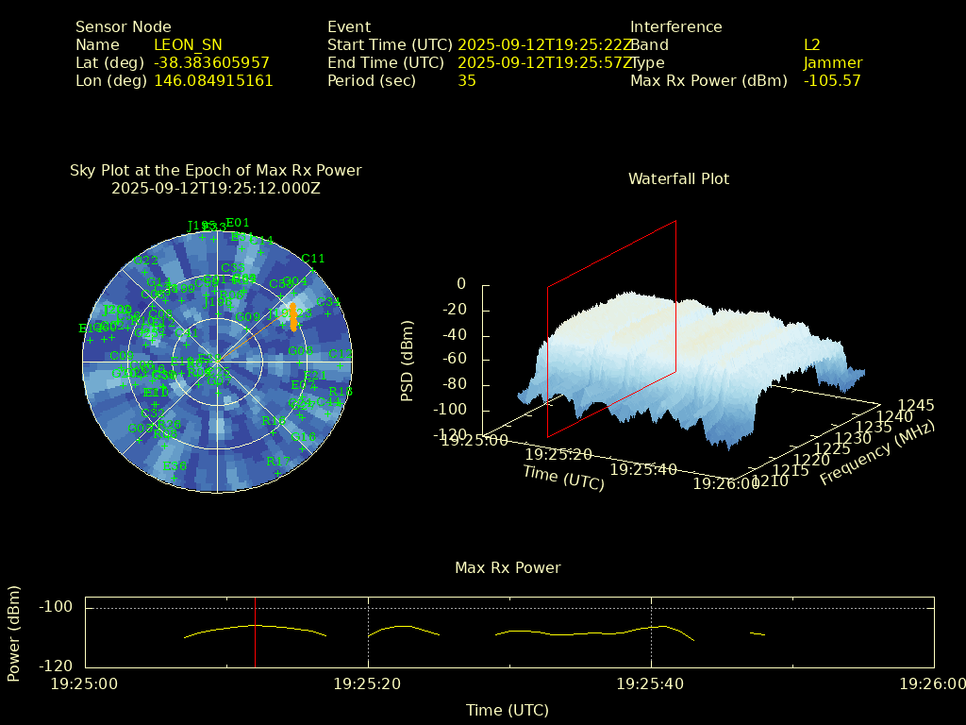Click the Jammer interference type value
Screen dimensions: 966x725
tap(832, 63)
